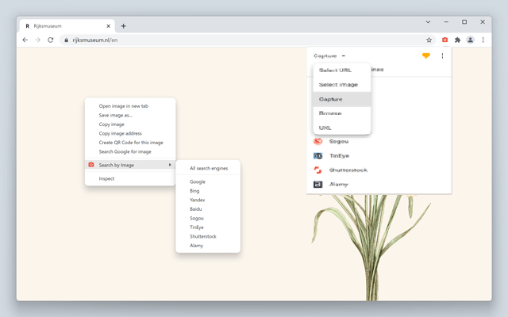This screenshot has width=508, height=317.
Task: Click the orange heart icon in popup
Action: point(426,56)
